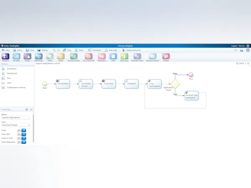Open the Designer module
This screenshot has height=188, width=251.
pyautogui.click(x=5, y=56)
